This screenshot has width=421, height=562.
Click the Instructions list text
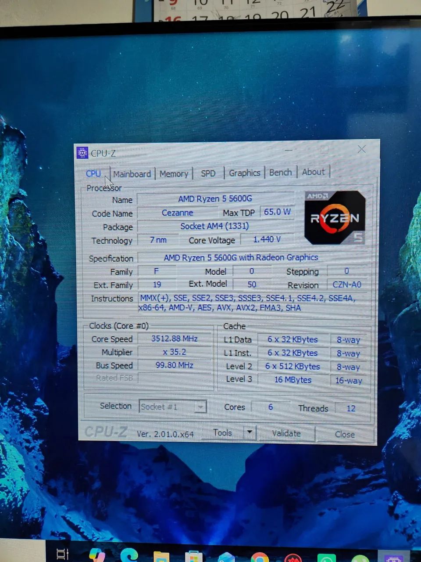[248, 303]
